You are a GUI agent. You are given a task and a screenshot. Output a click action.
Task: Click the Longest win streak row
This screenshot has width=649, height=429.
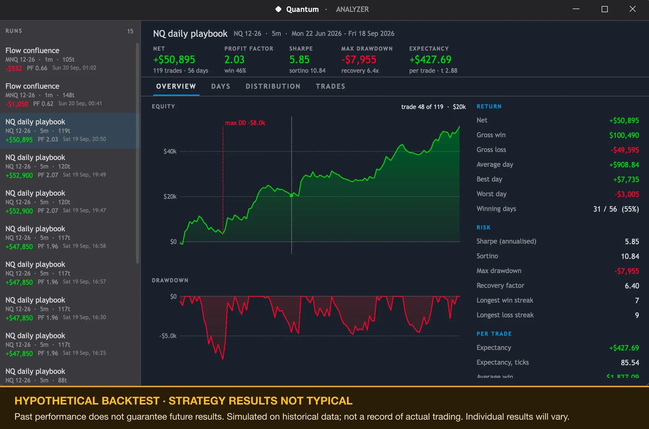tap(557, 300)
